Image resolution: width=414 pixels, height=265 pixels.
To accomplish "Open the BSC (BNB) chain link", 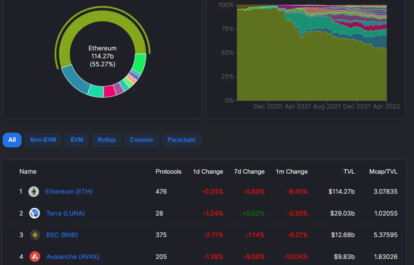I will click(62, 235).
